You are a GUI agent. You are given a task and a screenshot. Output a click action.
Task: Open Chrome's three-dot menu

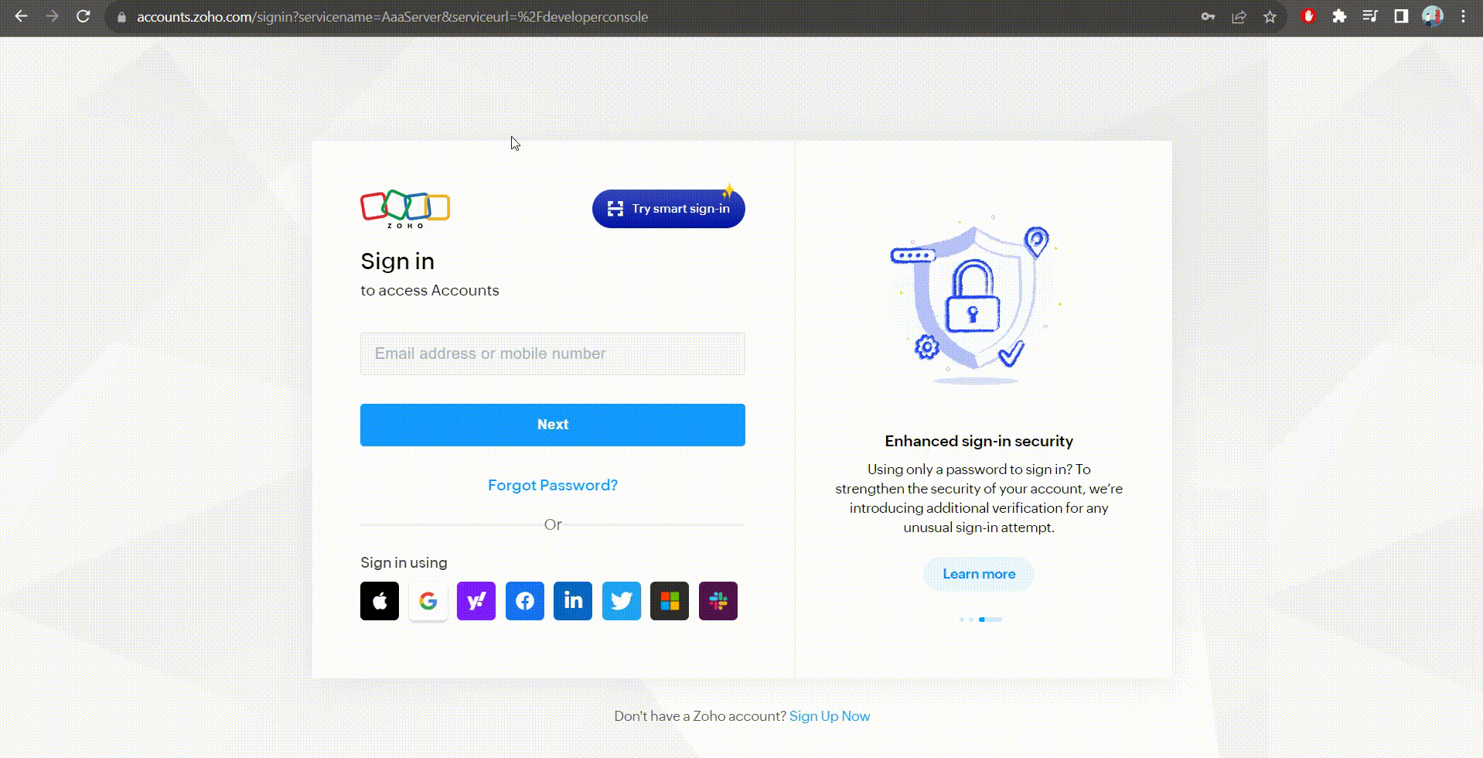[1463, 16]
